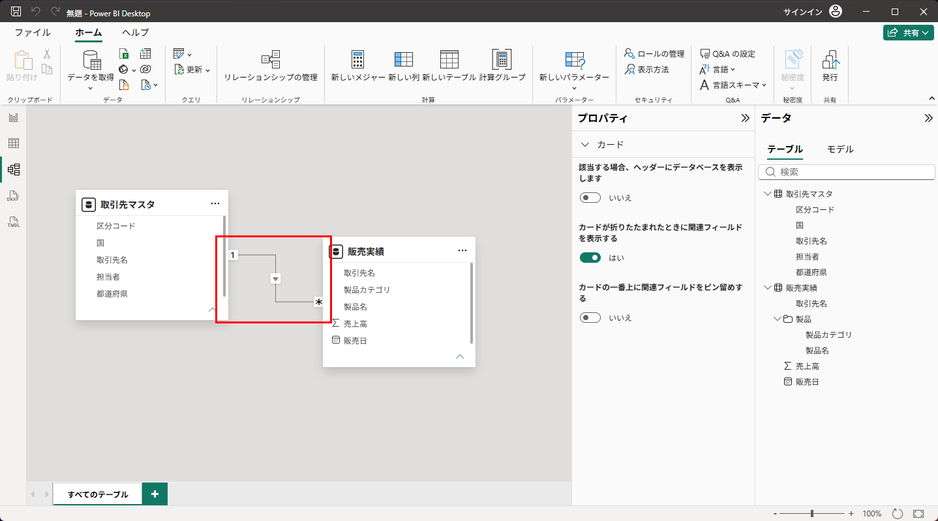The width and height of the screenshot is (938, 521).
Task: Open 新しいパラメーター dropdown
Action: pyautogui.click(x=574, y=88)
